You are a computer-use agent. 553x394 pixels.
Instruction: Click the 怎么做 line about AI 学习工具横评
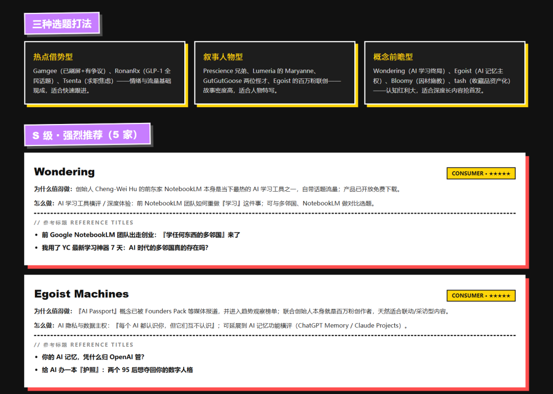(x=205, y=203)
